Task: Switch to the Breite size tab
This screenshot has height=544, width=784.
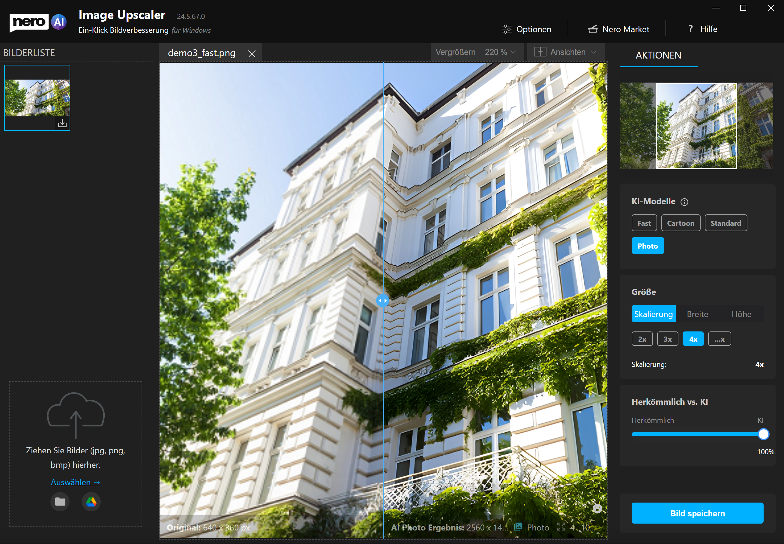Action: click(x=697, y=314)
